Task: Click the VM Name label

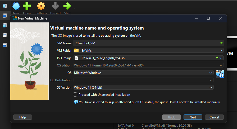Action: 64,43
